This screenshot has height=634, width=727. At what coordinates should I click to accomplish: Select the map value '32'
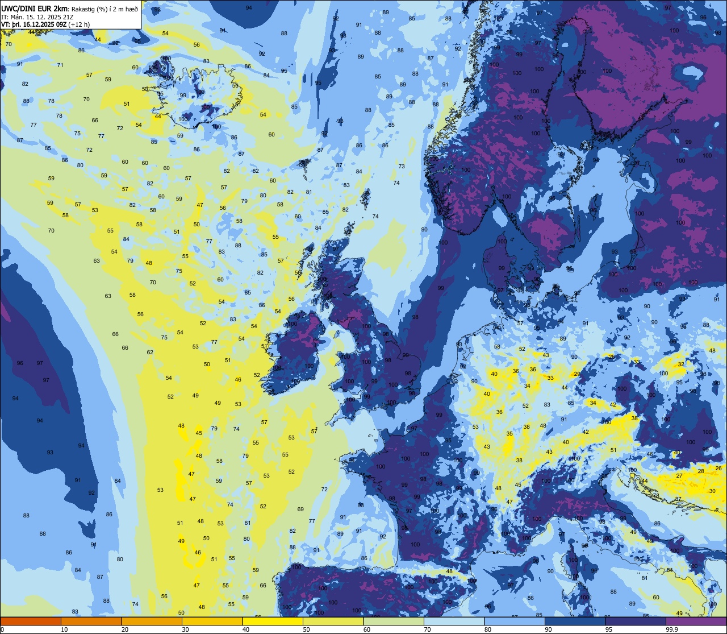[x=681, y=364]
